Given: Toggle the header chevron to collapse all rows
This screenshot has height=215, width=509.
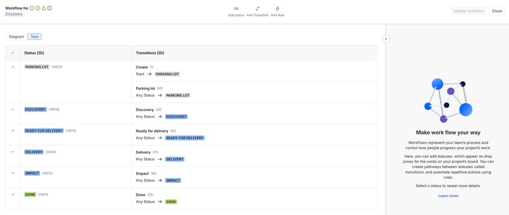Looking at the screenshot, I should 13,53.
